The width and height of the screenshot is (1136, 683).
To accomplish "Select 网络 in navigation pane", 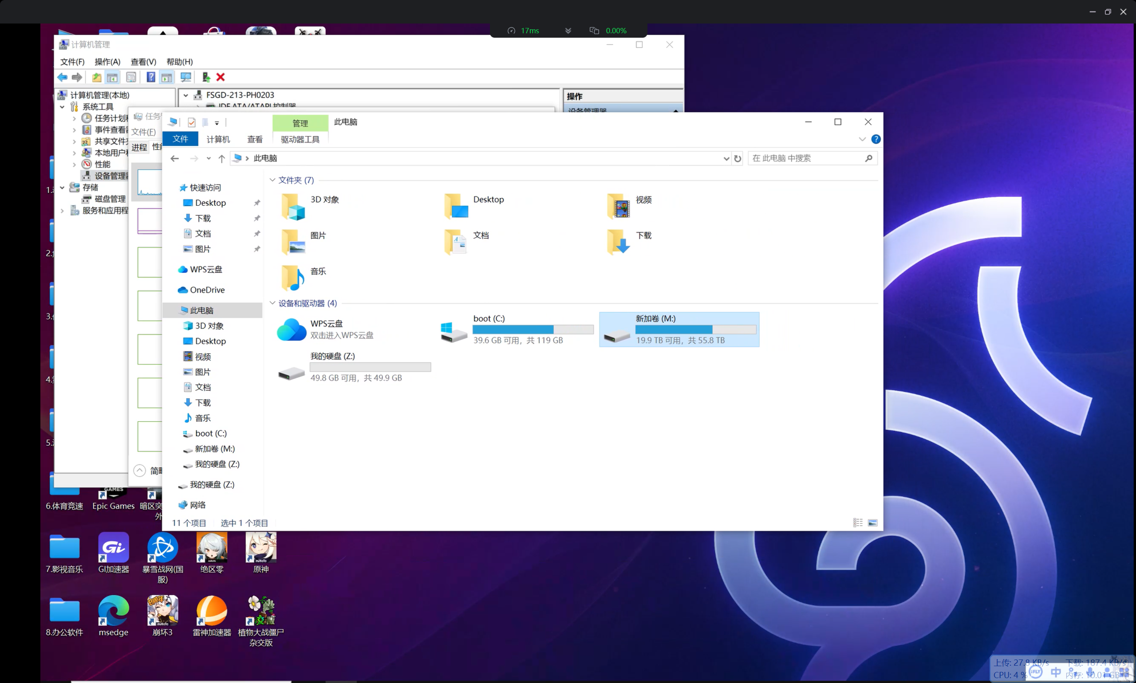I will (x=193, y=505).
